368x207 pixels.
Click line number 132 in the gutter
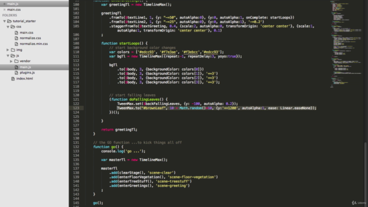(76, 147)
